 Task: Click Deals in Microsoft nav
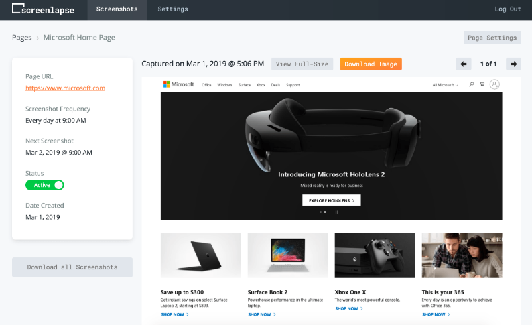[x=275, y=85]
